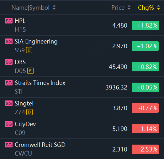Click the price 3.870
The width and height of the screenshot is (164, 159).
pyautogui.click(x=120, y=108)
